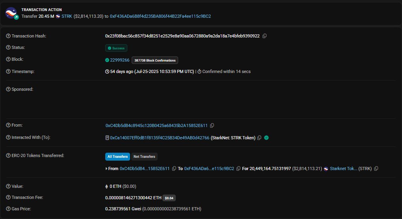Screen dimensions: 402x219
Task: Click the 0.238739561 Gwei gas price value
Action: pyautogui.click(x=123, y=209)
